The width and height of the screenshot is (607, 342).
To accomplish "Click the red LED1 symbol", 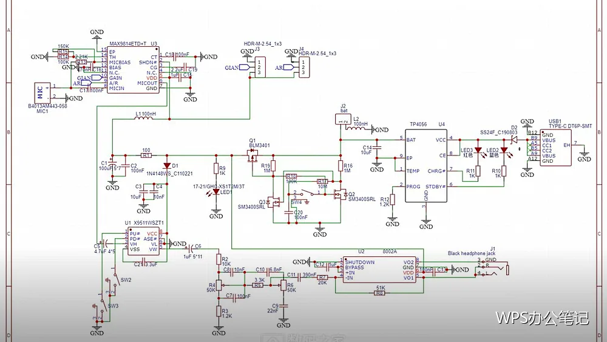I will coord(215,191).
